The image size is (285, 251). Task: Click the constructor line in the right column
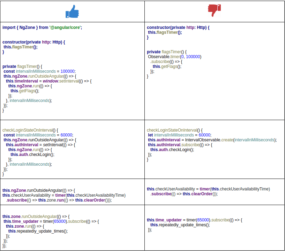pyautogui.click(x=178, y=28)
